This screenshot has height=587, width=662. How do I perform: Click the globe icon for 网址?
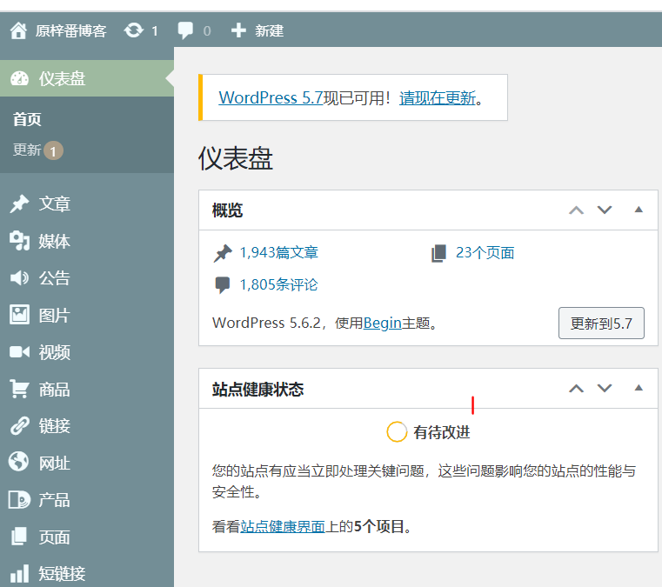(x=19, y=463)
